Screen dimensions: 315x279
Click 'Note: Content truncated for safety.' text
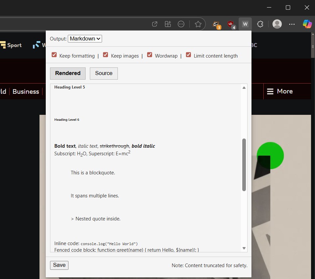209,265
